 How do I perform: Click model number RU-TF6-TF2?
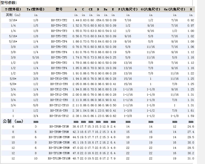[x=59, y=47]
